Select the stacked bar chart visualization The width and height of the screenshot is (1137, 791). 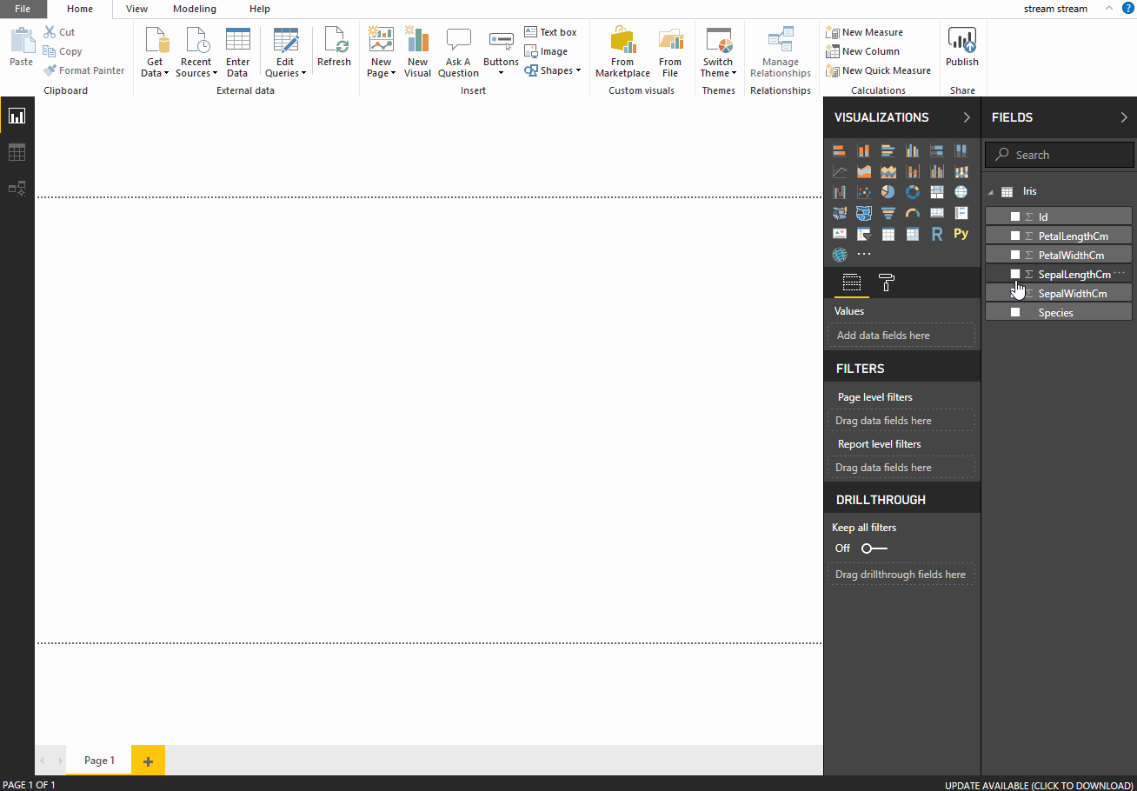839,150
